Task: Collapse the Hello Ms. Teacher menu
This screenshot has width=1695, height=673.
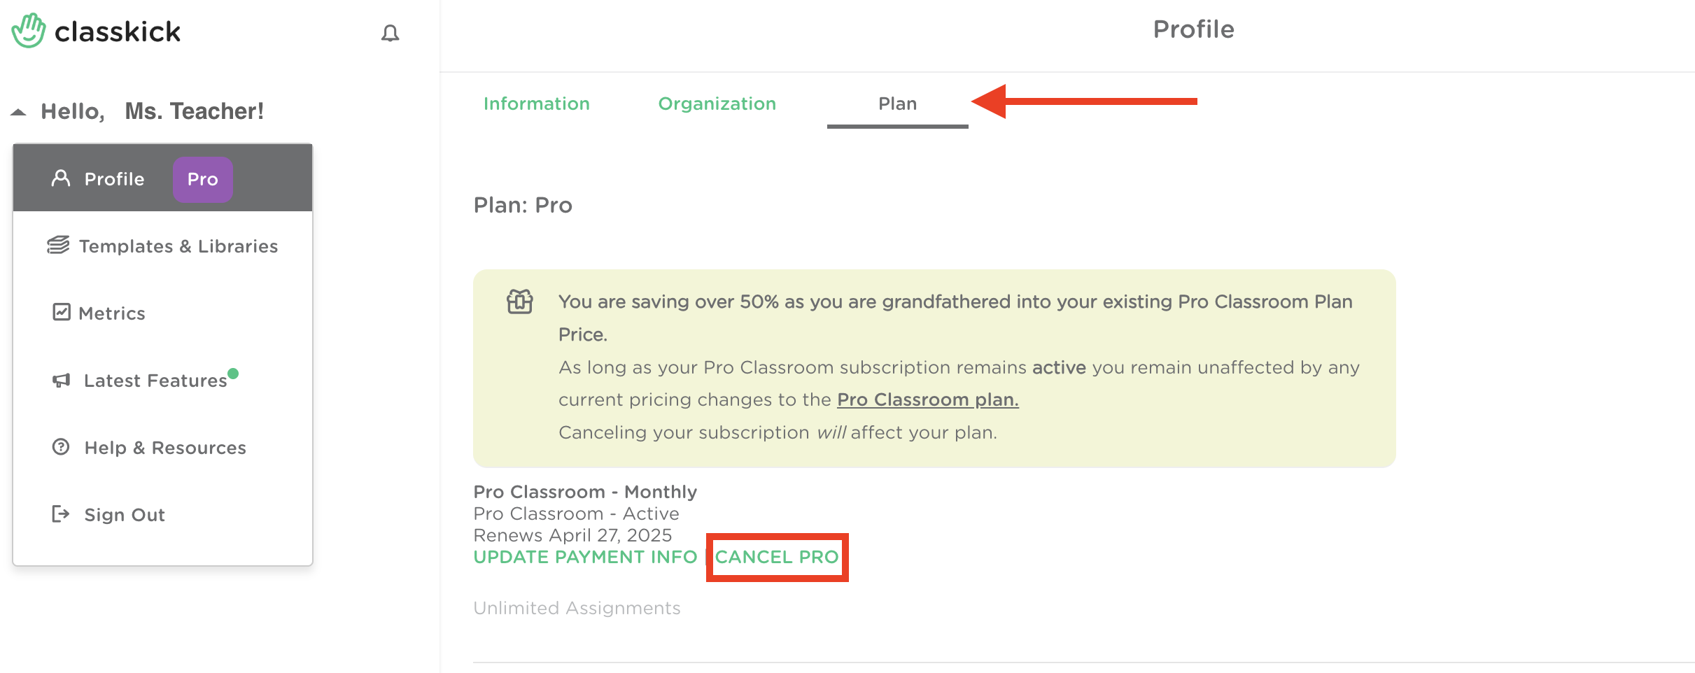Action: pyautogui.click(x=18, y=112)
